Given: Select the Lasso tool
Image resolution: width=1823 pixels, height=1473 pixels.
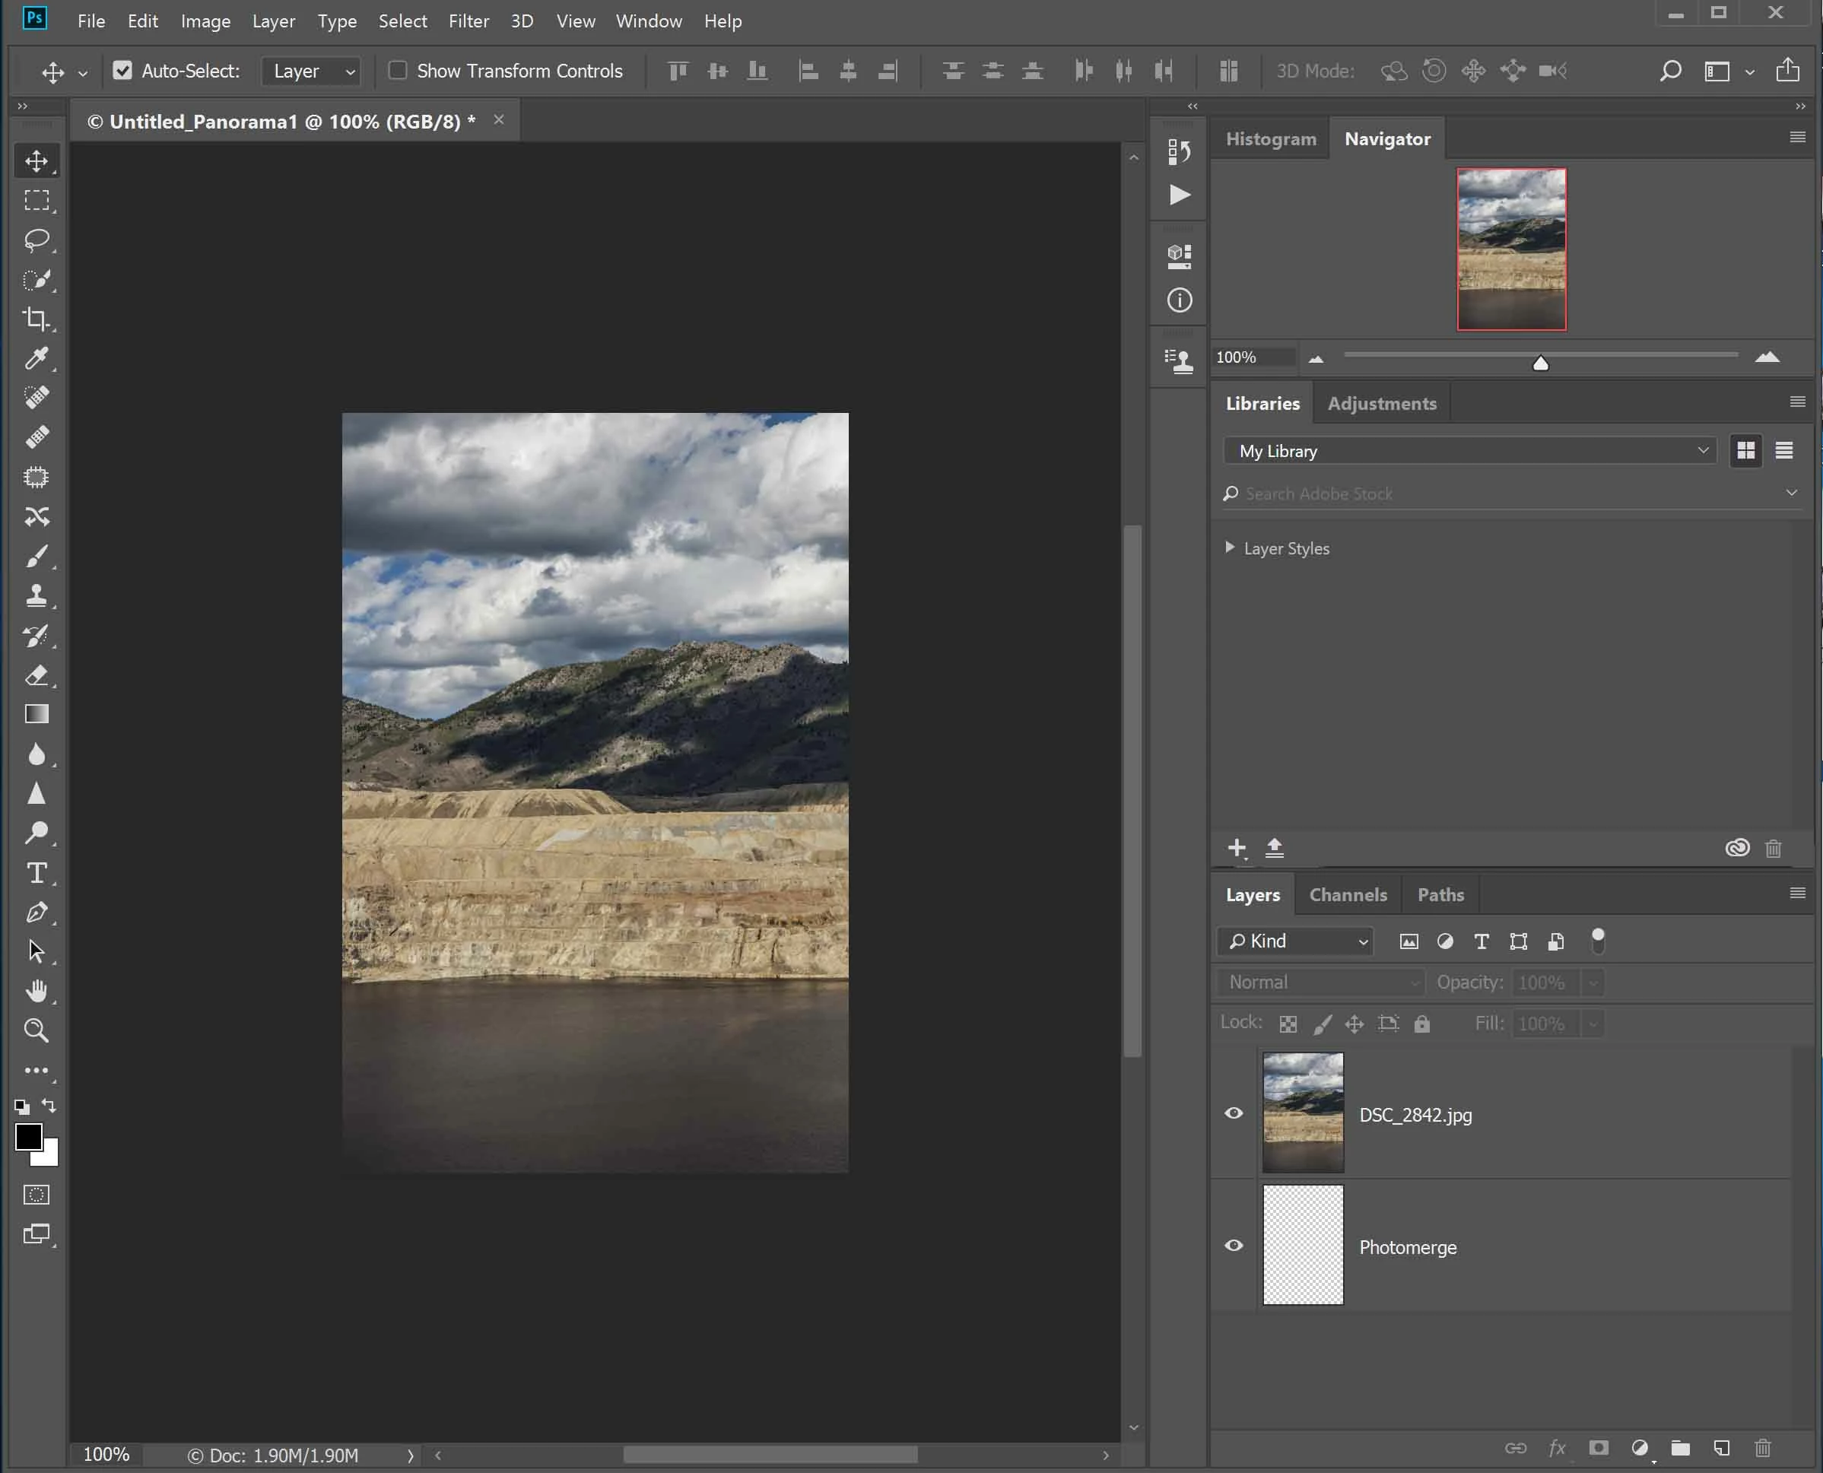Looking at the screenshot, I should [36, 240].
